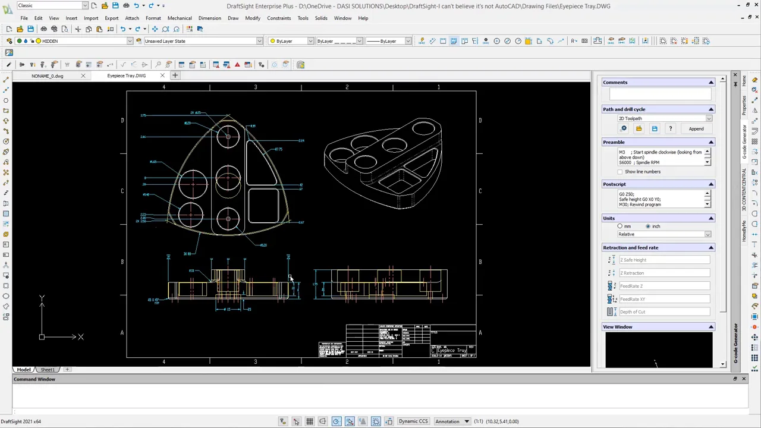Collapse the Retraction and feed rate section

pos(710,248)
